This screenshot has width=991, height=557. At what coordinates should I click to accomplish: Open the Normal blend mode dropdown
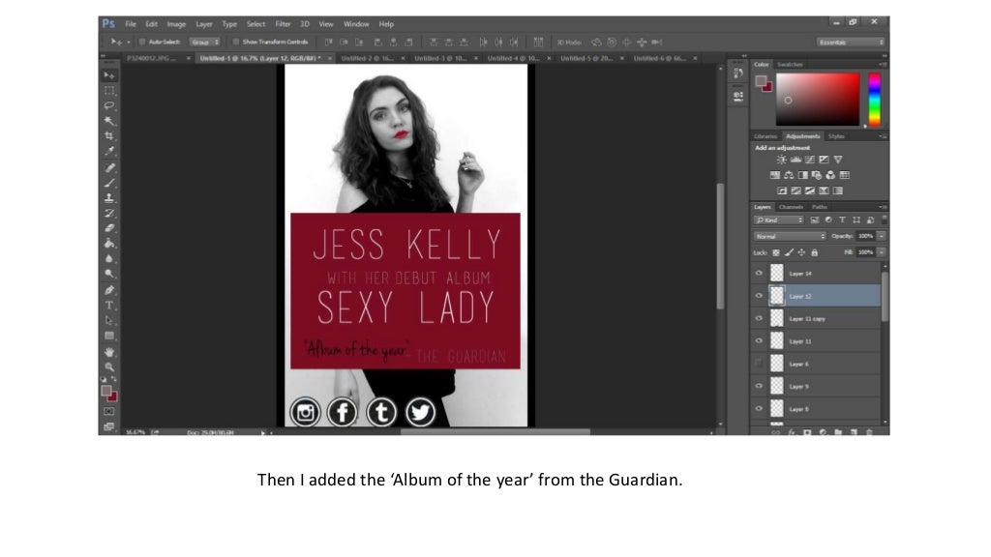point(790,236)
